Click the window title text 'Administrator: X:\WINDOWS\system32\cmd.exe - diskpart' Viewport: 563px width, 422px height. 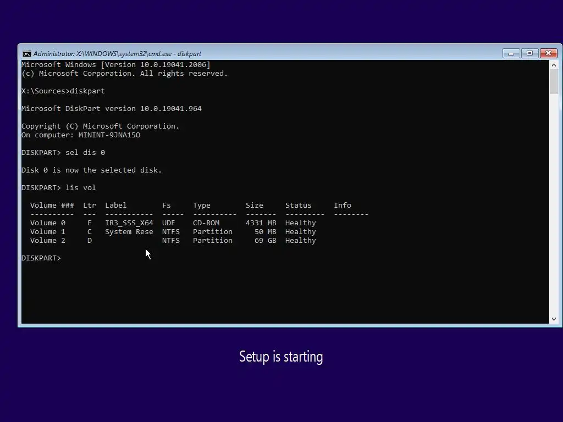[x=117, y=54]
